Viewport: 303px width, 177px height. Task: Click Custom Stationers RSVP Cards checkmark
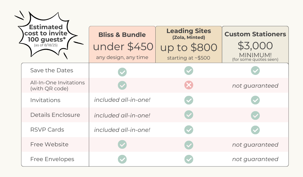[x=255, y=130]
